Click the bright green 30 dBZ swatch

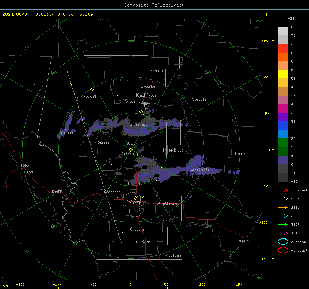(283, 143)
